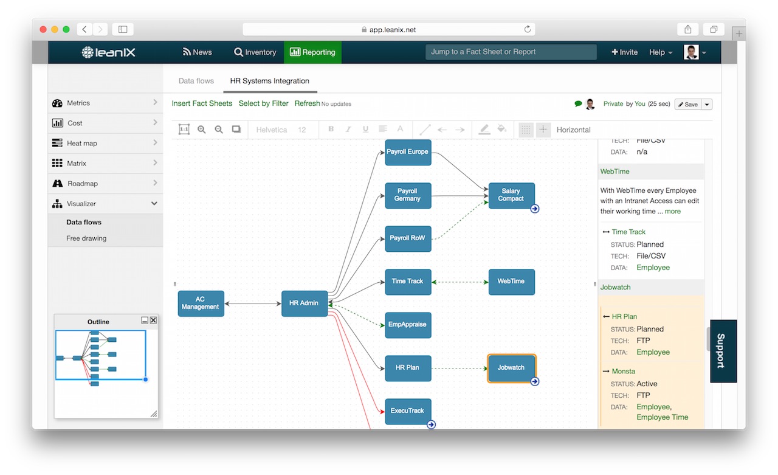This screenshot has height=475, width=778.
Task: Click the blue arrow badge on Jobwatch
Action: click(535, 381)
